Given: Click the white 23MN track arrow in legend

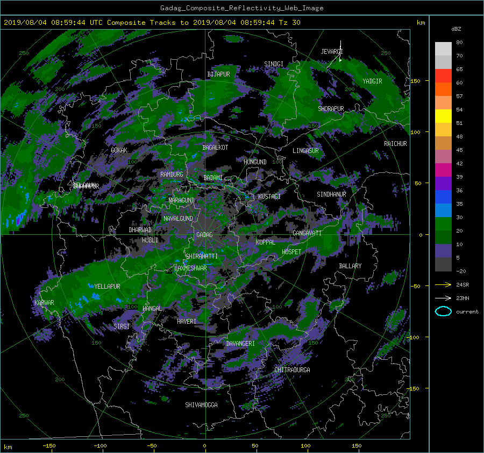Looking at the screenshot, I should pyautogui.click(x=443, y=298).
